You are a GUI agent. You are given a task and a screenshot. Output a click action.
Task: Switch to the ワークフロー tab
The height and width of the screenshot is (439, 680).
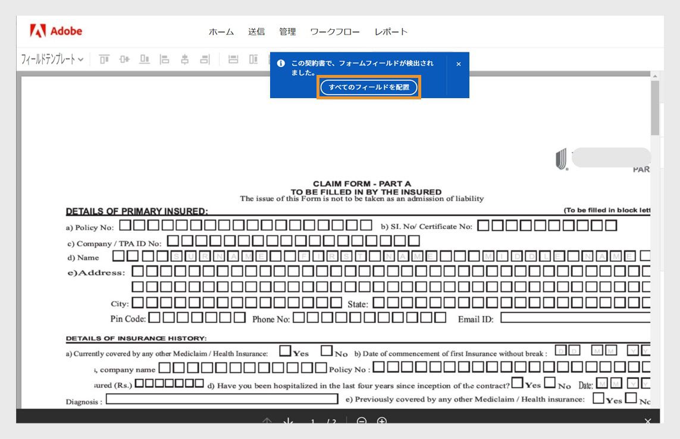pyautogui.click(x=335, y=32)
